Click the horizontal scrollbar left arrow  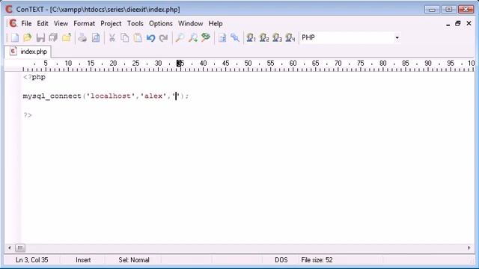pyautogui.click(x=9, y=248)
